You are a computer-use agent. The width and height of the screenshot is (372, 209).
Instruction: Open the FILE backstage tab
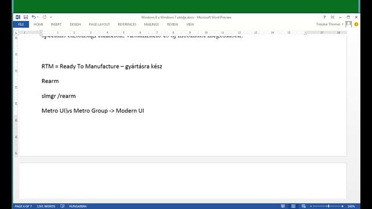click(x=21, y=24)
